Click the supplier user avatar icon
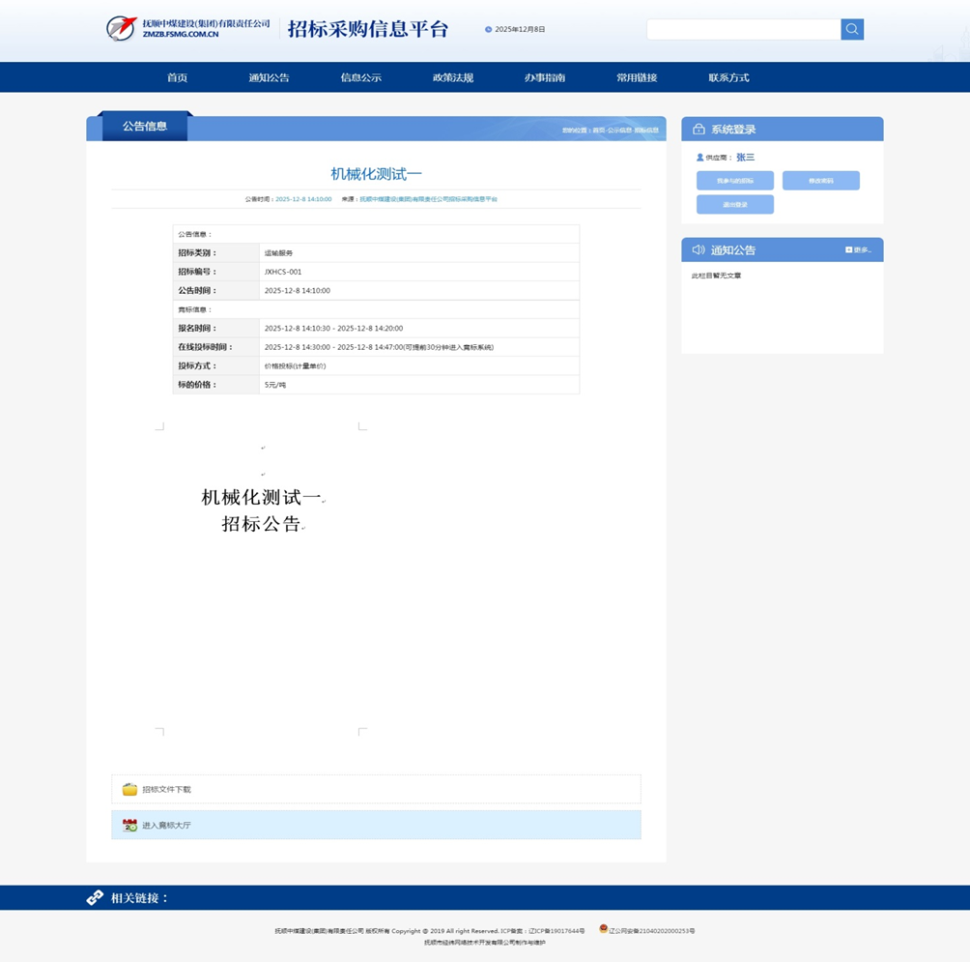This screenshot has width=970, height=962. tap(699, 158)
